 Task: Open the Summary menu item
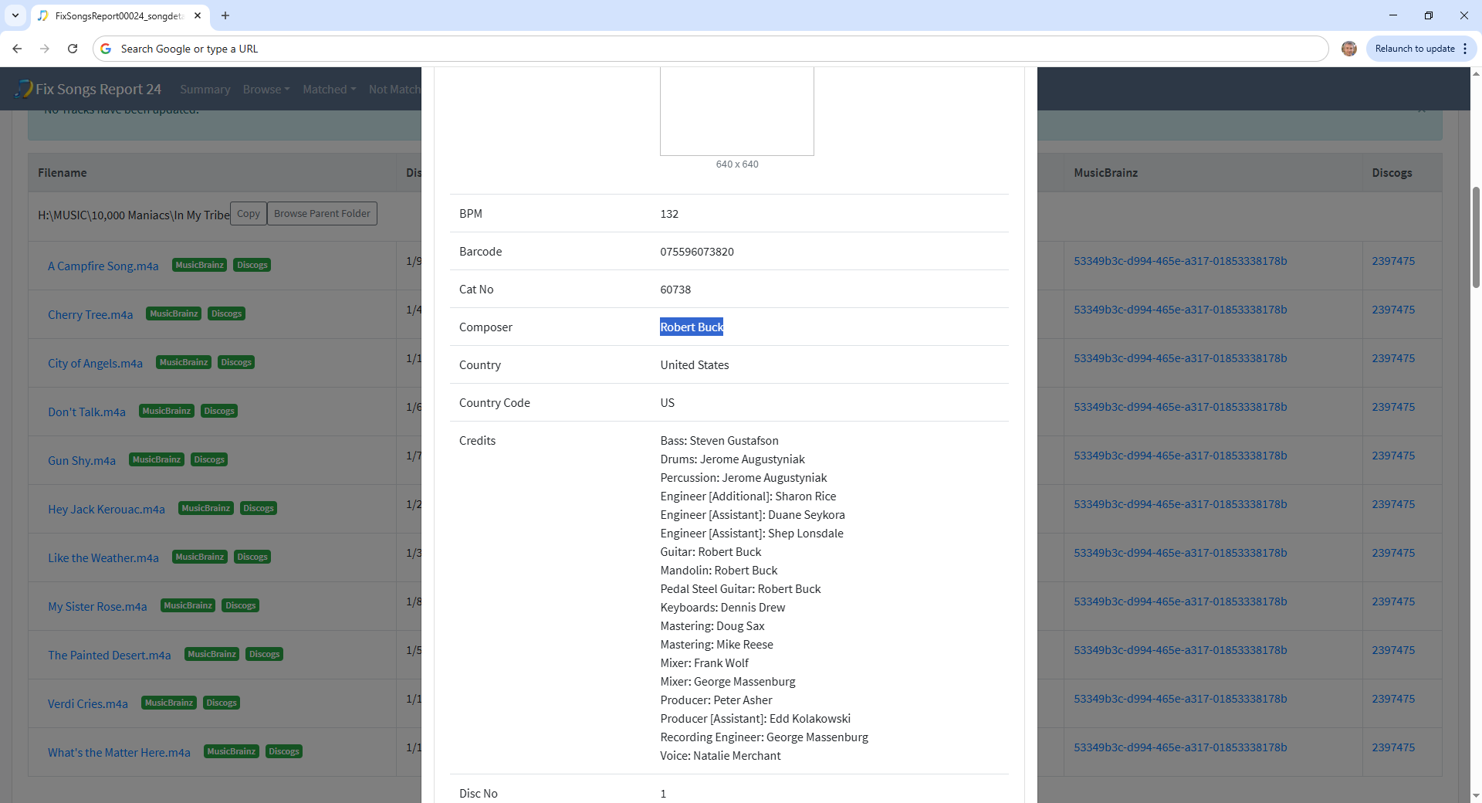(205, 90)
